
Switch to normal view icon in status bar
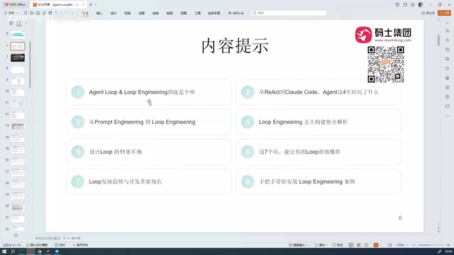[x=351, y=245]
